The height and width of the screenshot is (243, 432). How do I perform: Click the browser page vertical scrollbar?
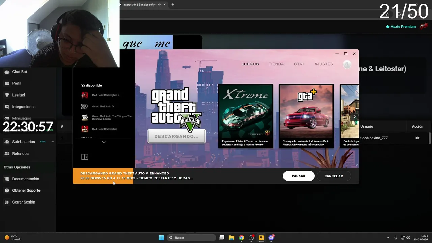point(430,138)
